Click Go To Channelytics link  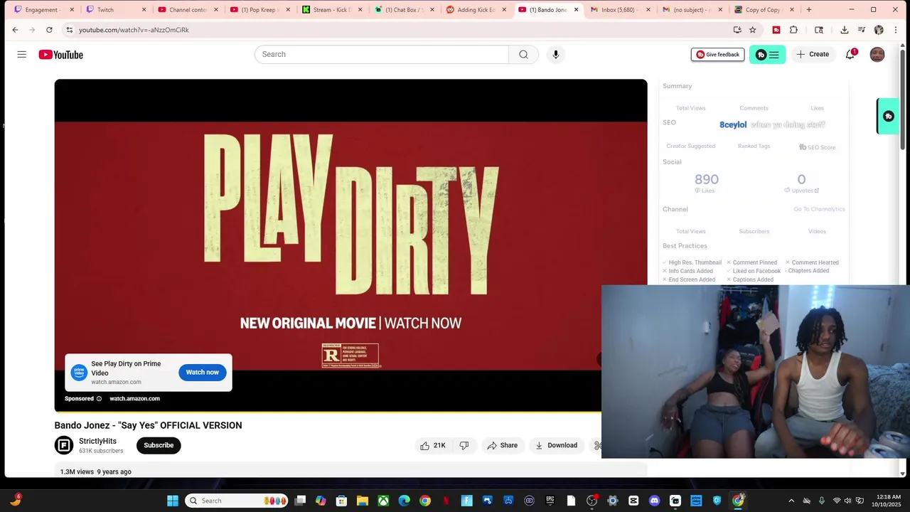click(x=819, y=209)
